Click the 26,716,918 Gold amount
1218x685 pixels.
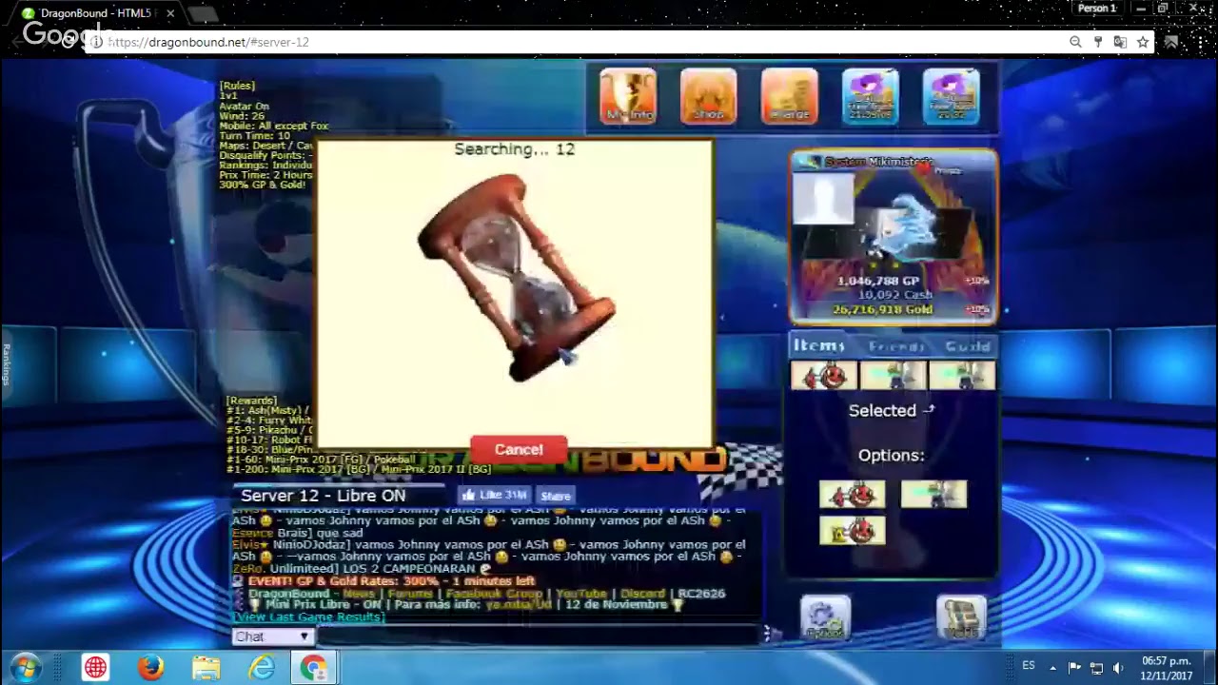pos(882,310)
